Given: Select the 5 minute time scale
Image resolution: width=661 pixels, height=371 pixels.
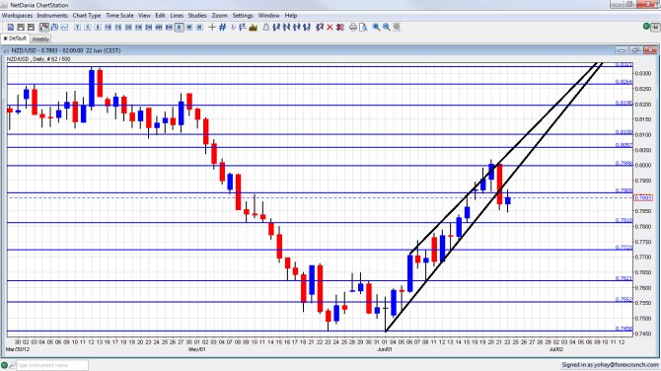Looking at the screenshot, I should (98, 27).
